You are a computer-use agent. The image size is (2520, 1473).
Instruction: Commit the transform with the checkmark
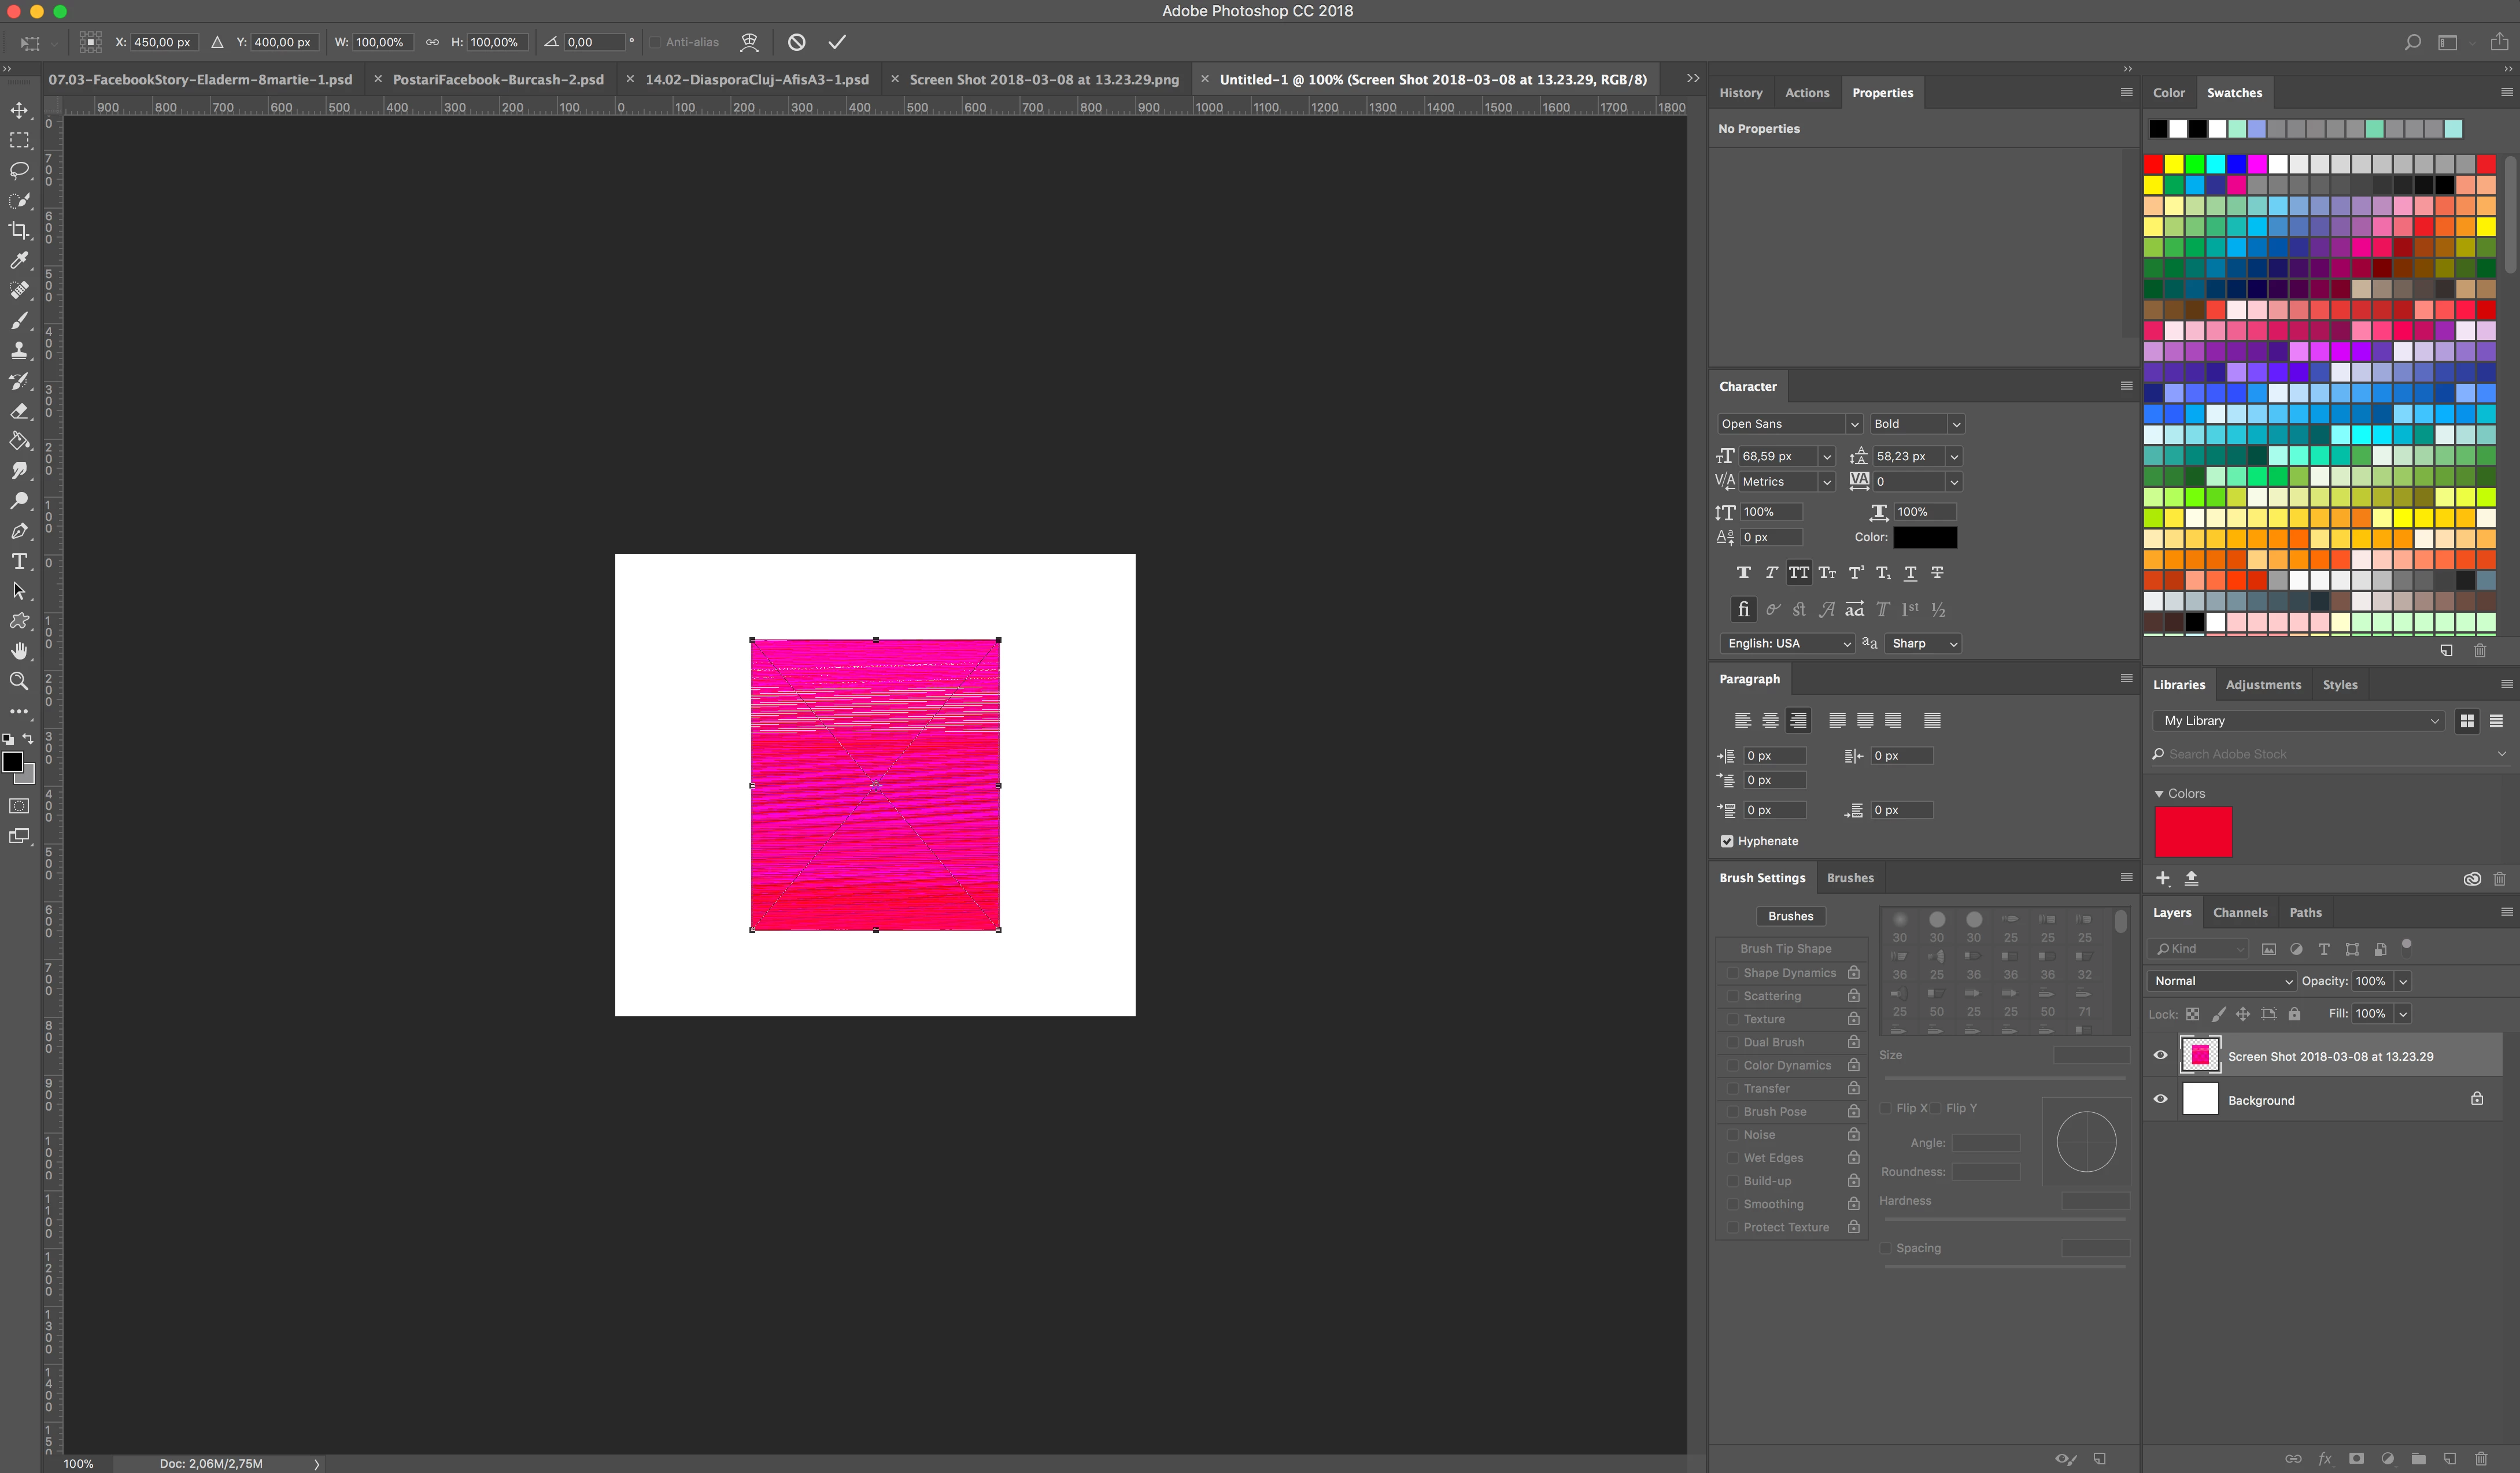[x=837, y=42]
